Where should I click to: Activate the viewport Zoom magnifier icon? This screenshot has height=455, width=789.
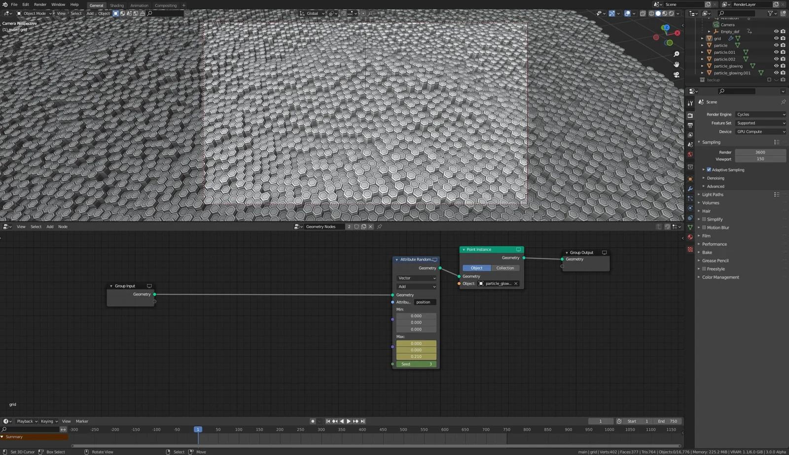point(677,54)
